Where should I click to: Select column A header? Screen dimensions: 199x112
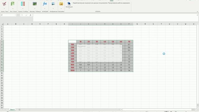(8, 24)
